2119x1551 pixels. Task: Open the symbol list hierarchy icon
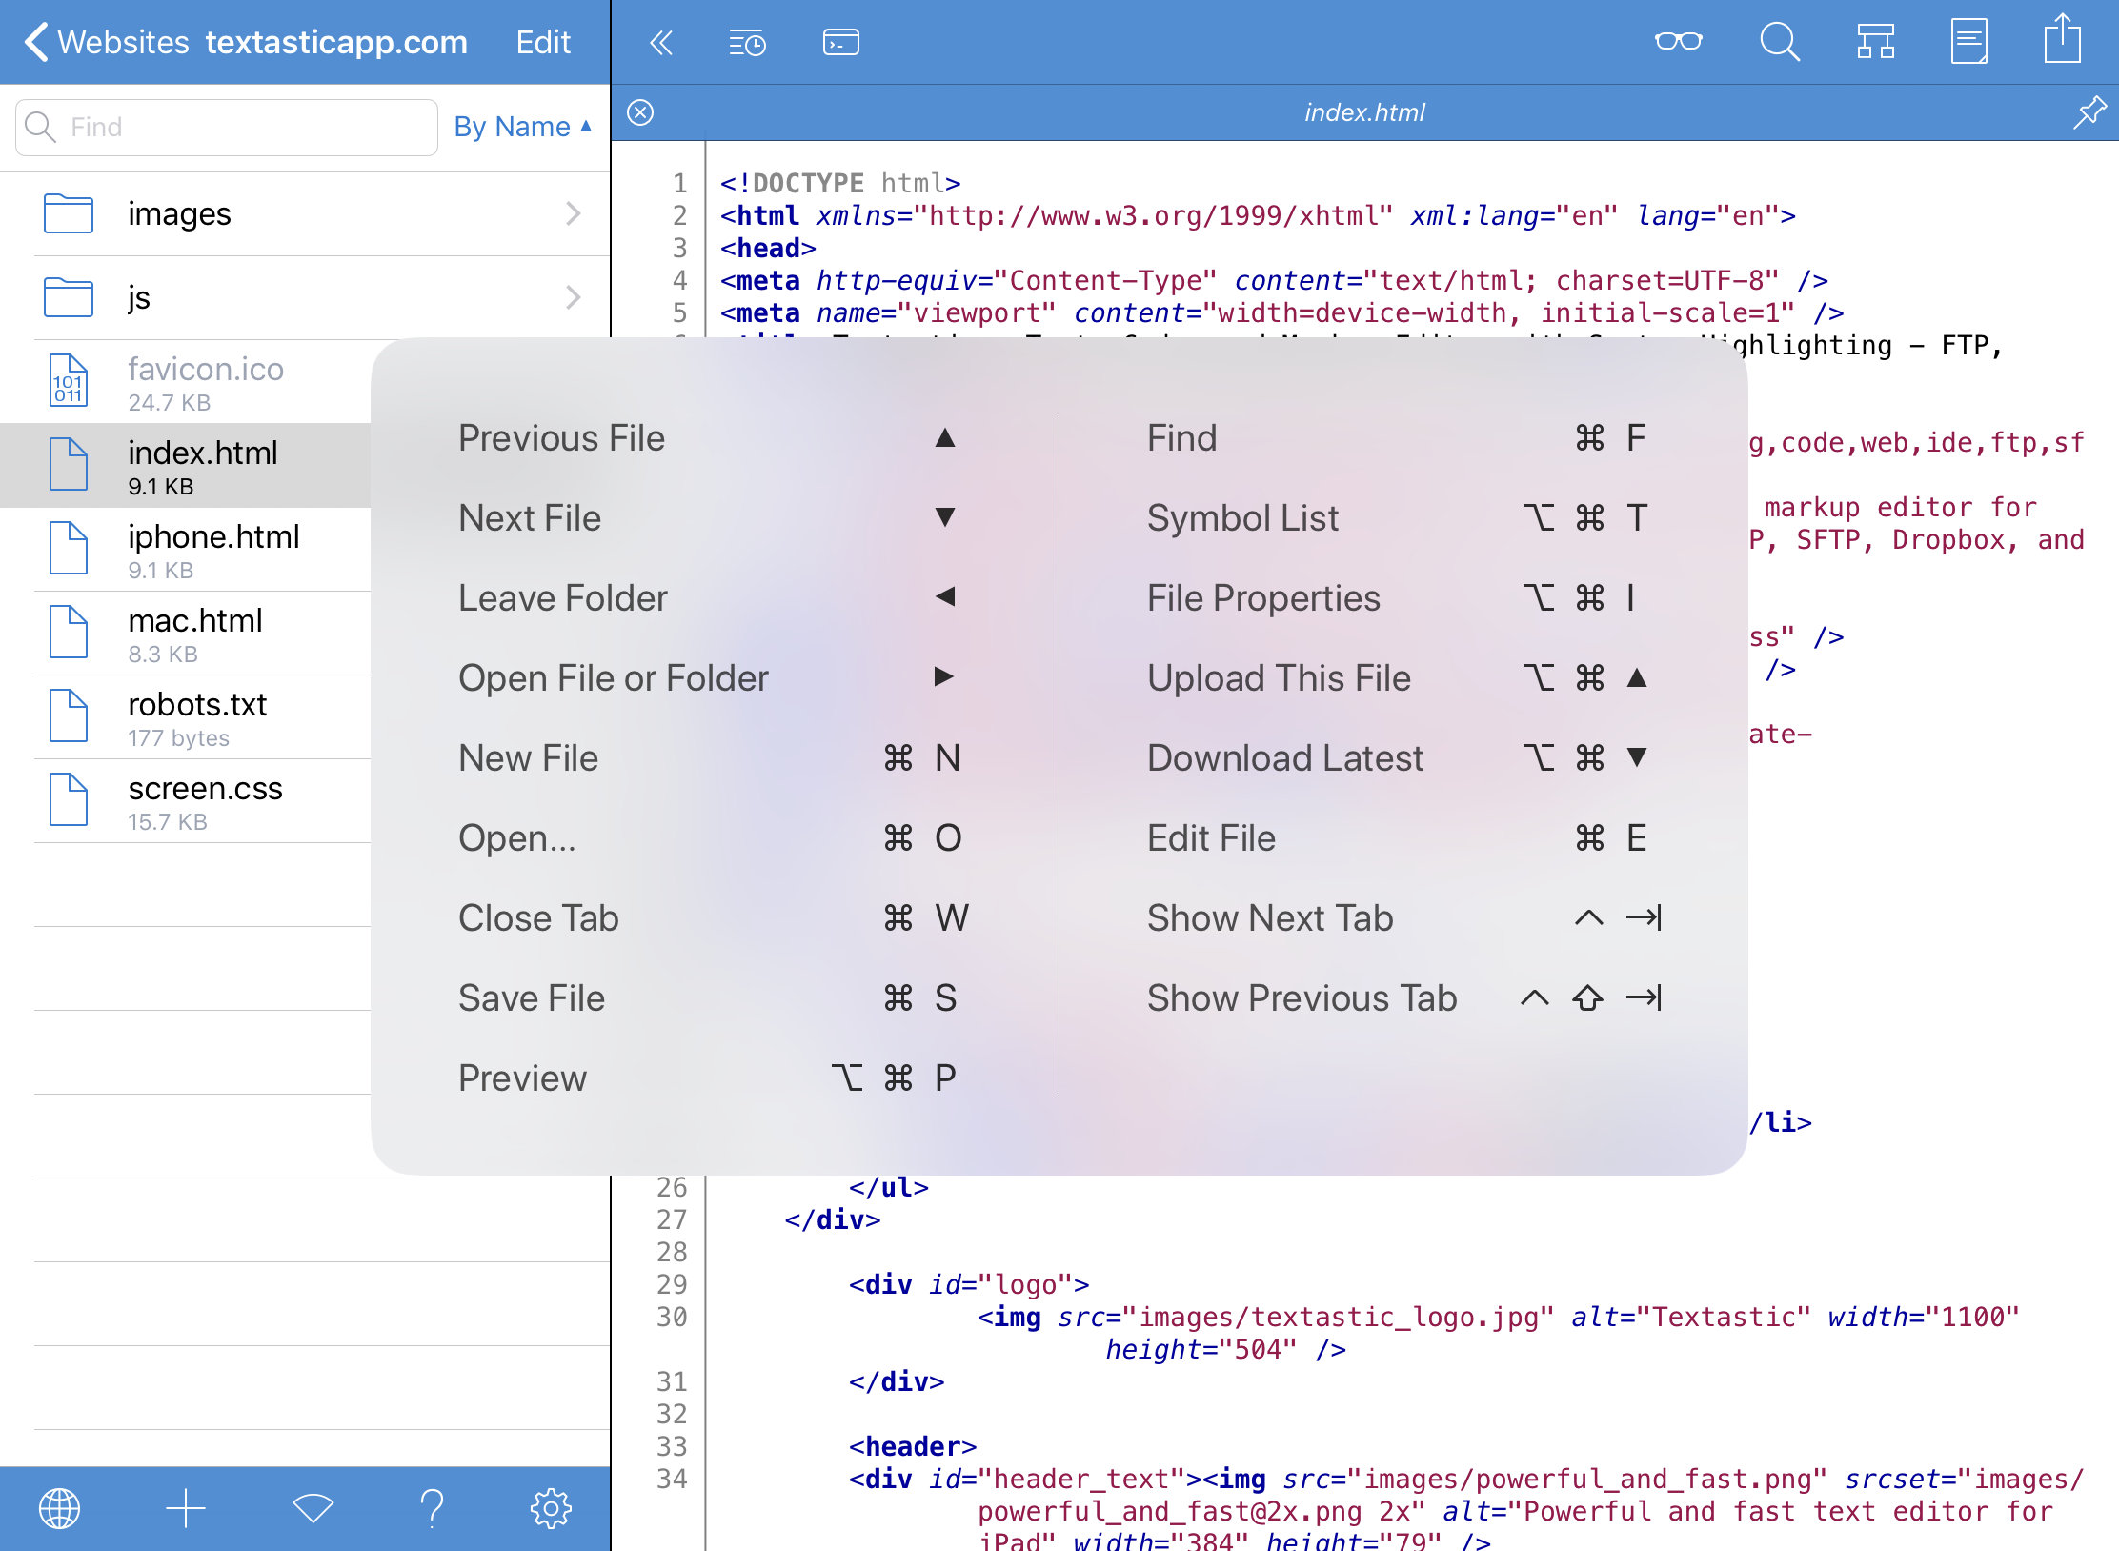click(1875, 42)
